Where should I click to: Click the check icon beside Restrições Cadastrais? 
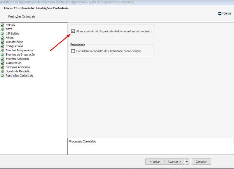point(2,76)
